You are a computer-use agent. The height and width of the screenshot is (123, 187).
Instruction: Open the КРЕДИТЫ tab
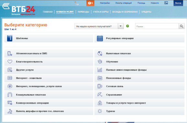[x=146, y=12]
